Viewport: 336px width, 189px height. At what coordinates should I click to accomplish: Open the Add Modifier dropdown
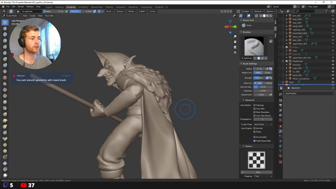coord(310,93)
